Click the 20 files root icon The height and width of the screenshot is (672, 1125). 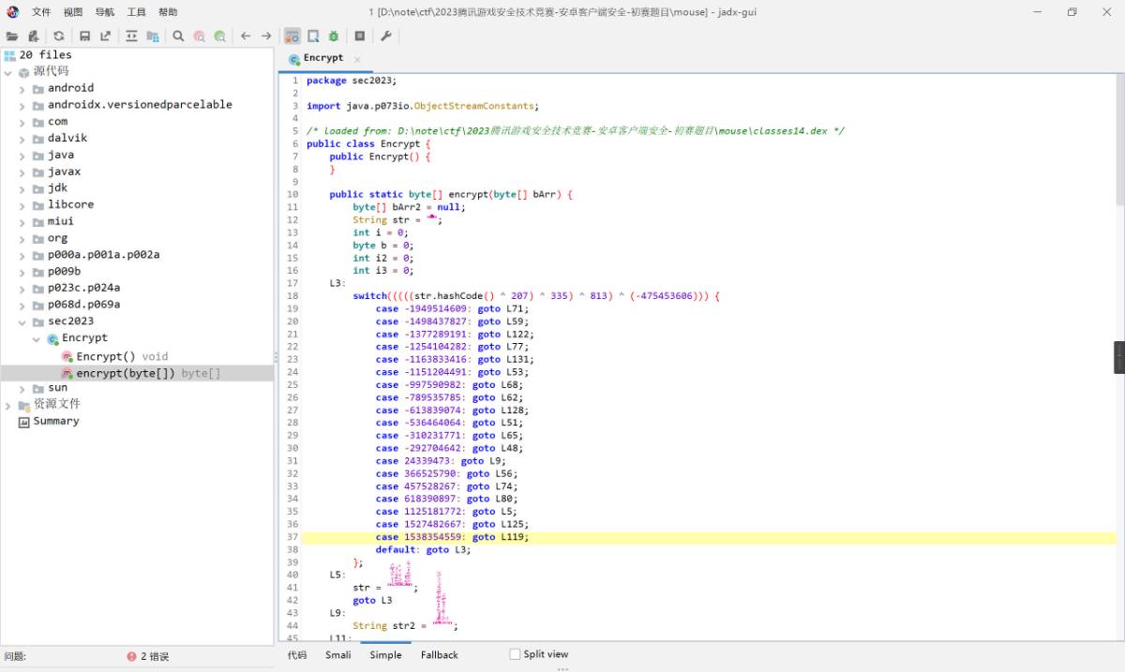pyautogui.click(x=10, y=55)
